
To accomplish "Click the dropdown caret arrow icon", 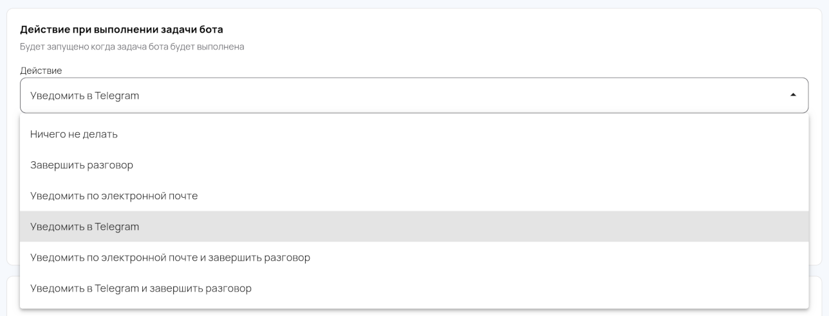I will pyautogui.click(x=793, y=95).
